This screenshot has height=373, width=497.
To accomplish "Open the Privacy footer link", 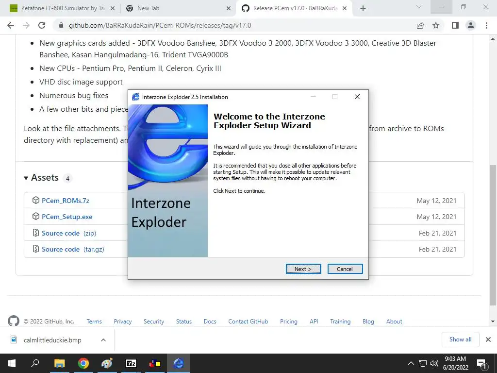I will click(123, 322).
